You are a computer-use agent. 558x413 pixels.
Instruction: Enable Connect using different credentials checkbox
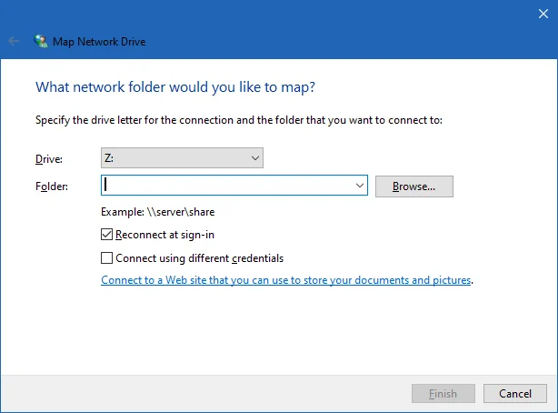(x=107, y=258)
